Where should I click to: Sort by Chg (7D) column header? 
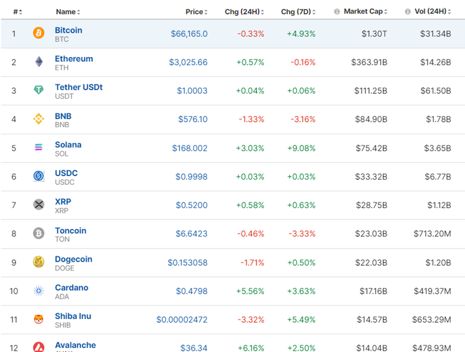click(298, 12)
